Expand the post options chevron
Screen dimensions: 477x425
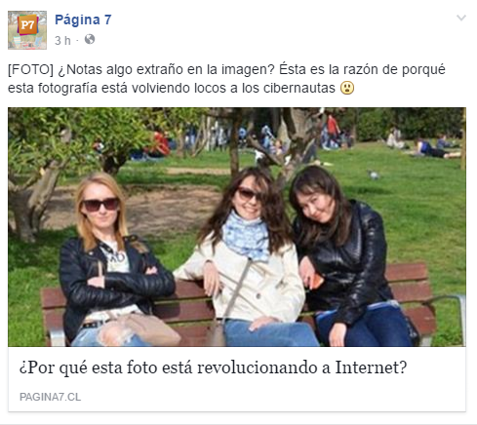coord(461,18)
